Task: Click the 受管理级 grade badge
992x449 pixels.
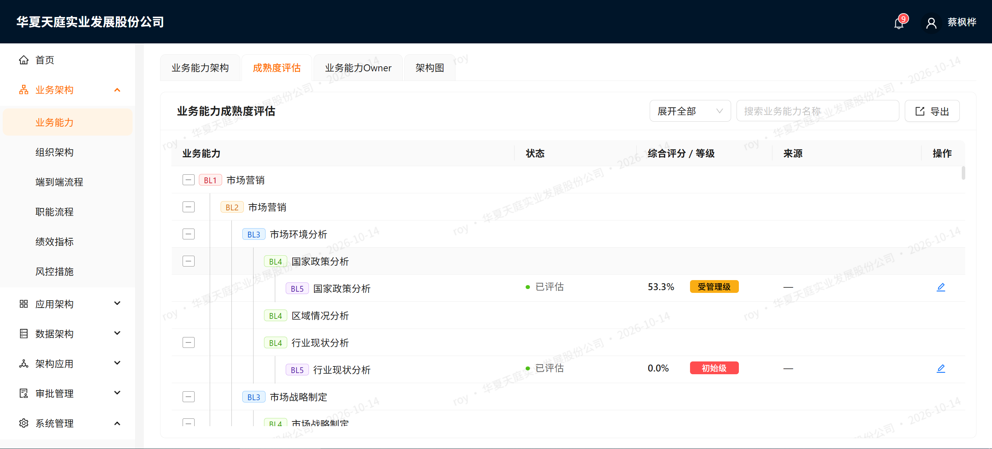Action: [714, 287]
